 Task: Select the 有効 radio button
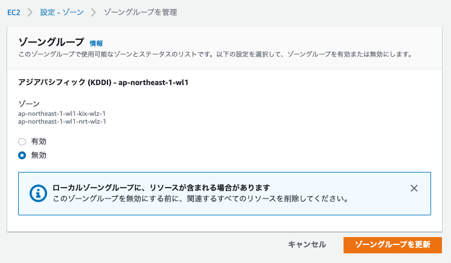22,141
